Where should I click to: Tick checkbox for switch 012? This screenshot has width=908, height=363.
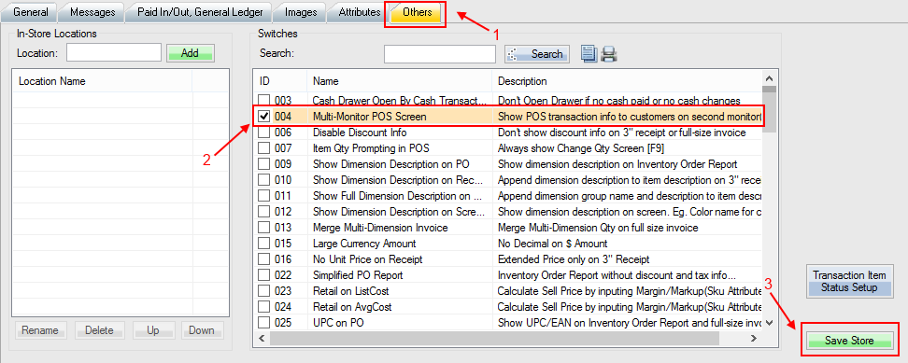(264, 212)
